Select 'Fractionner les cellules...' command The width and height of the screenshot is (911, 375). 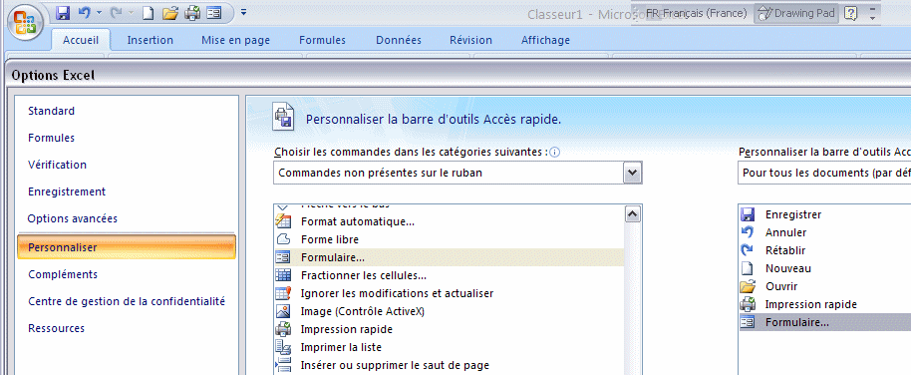point(449,275)
